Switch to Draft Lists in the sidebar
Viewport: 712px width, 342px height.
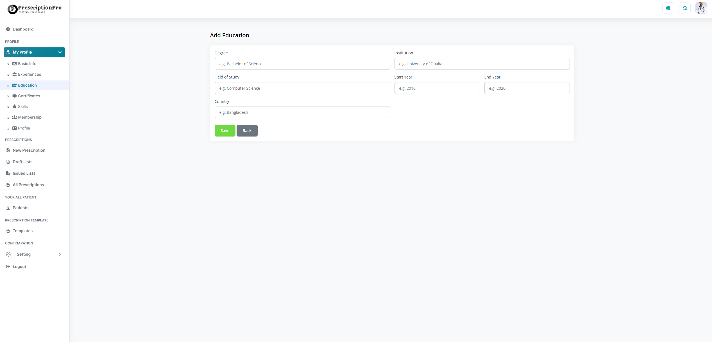(22, 162)
